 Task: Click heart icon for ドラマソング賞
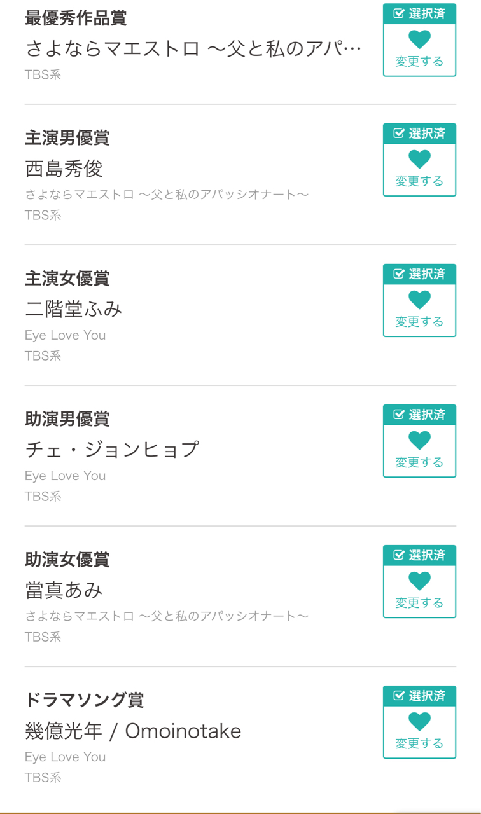pyautogui.click(x=419, y=721)
